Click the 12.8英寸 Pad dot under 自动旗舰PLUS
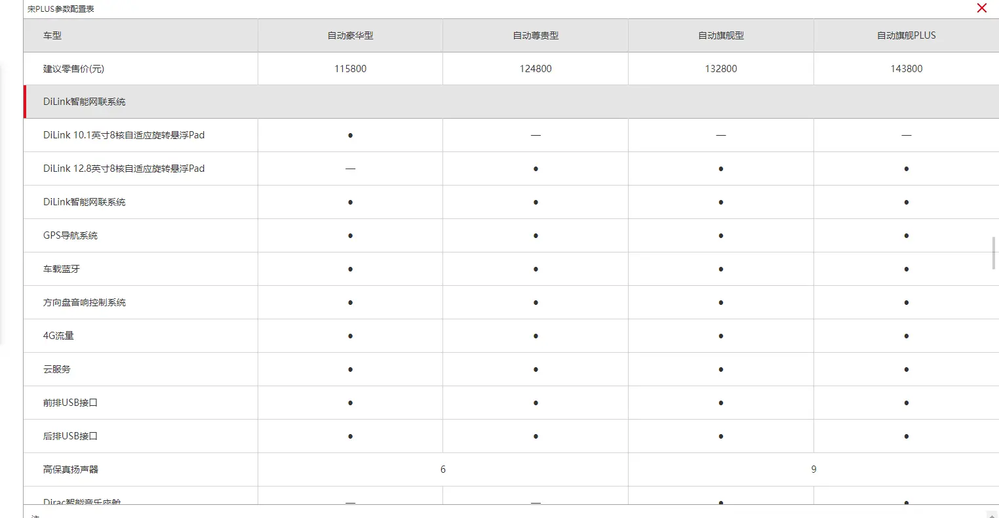The height and width of the screenshot is (518, 999). (907, 169)
